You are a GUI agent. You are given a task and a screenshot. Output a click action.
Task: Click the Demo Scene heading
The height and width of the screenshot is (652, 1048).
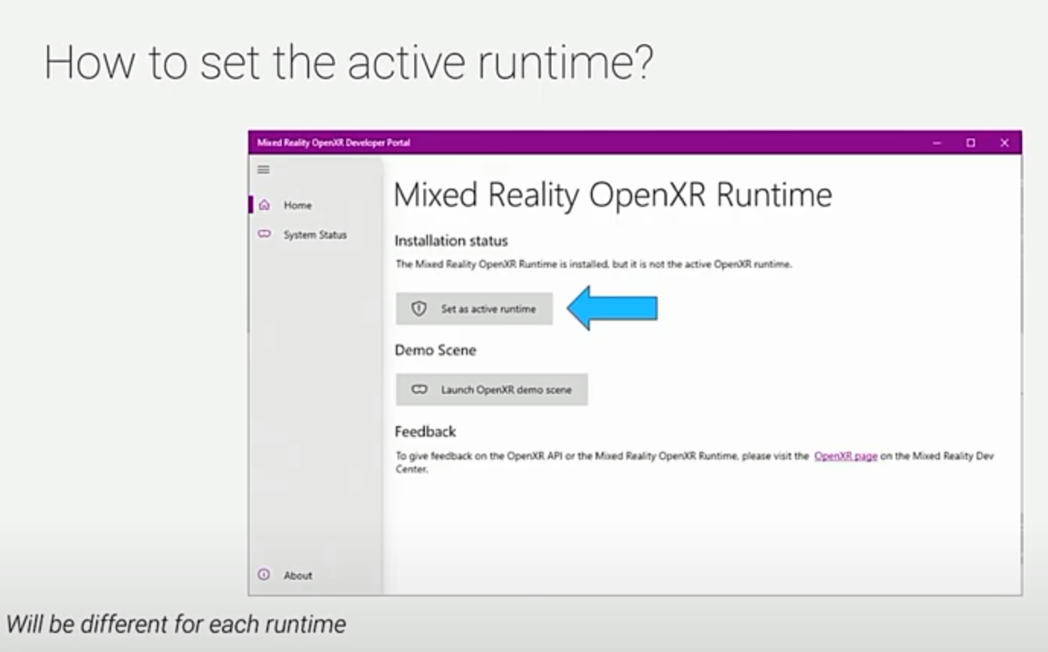click(435, 350)
